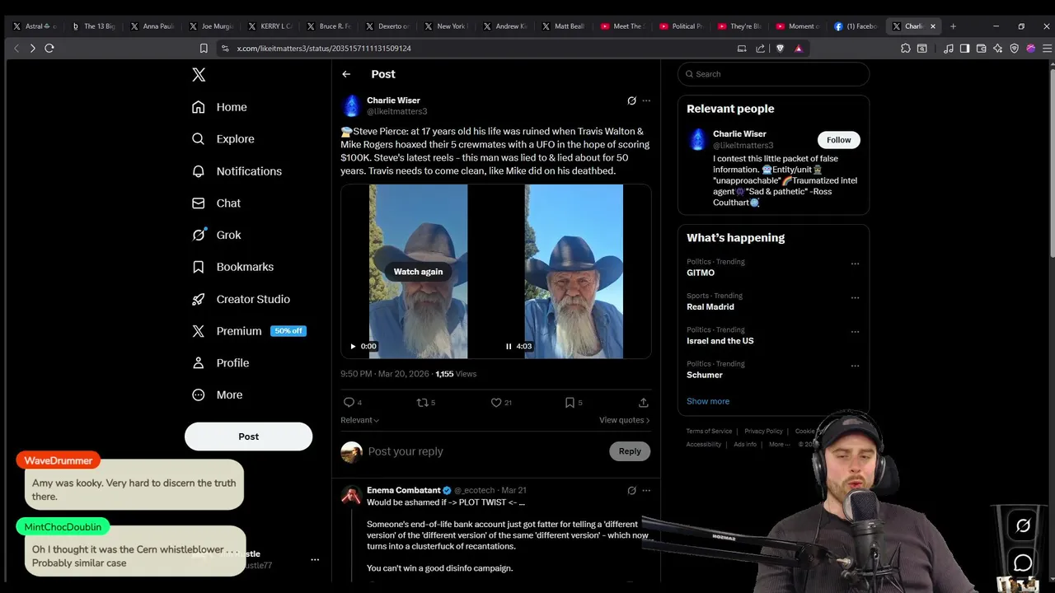Click the share icon in the address bar
The width and height of the screenshot is (1055, 593).
click(760, 49)
